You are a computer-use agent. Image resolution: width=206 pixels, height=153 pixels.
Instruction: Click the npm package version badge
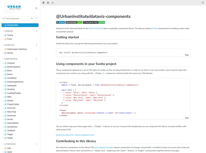[74, 22]
